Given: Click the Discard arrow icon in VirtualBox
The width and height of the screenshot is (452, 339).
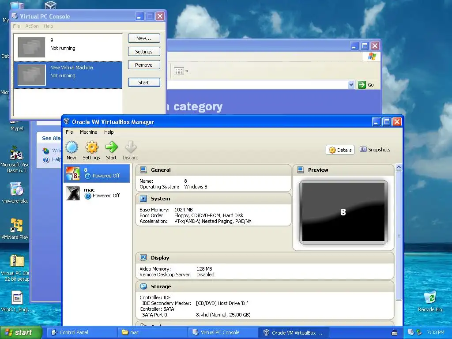Looking at the screenshot, I should pos(131,147).
